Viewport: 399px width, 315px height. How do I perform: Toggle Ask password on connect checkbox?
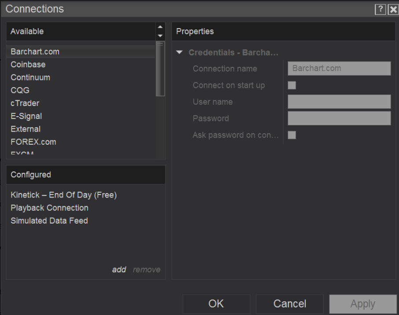[x=292, y=135]
